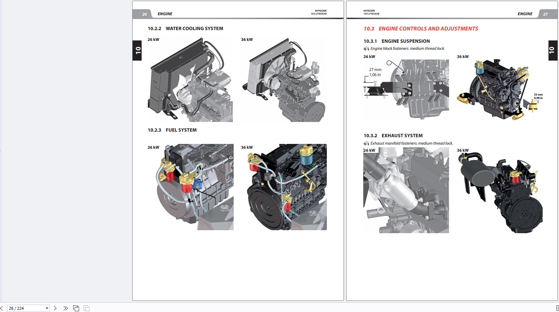The height and width of the screenshot is (312, 559).
Task: Select the 26 kW water cooling system image
Action: click(191, 80)
